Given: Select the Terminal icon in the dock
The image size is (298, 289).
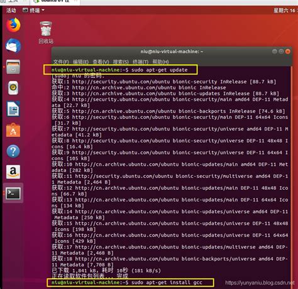Looking at the screenshot, I should click(x=13, y=193).
